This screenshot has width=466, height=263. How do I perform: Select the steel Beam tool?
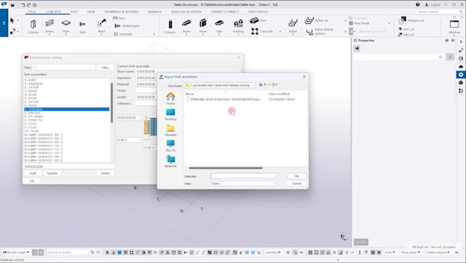tap(49, 26)
